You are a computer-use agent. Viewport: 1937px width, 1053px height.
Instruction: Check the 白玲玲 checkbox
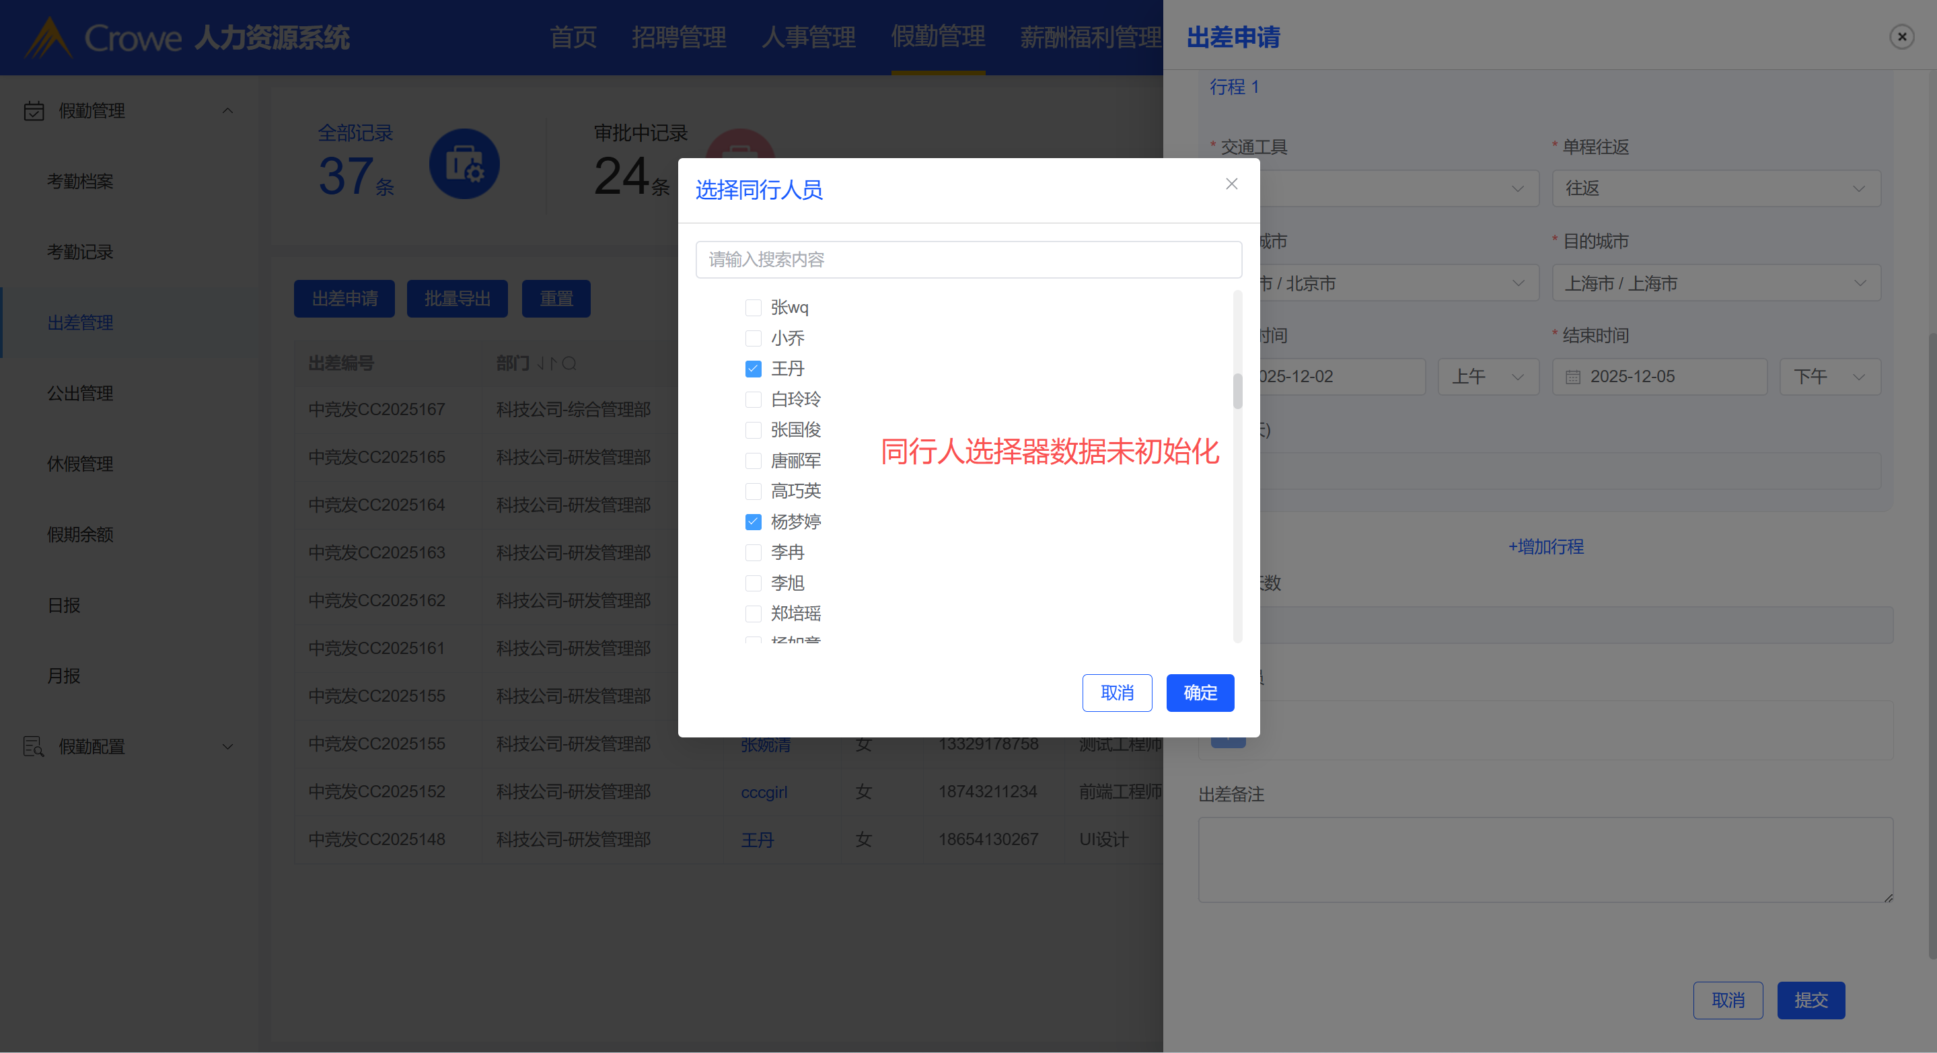pos(753,400)
